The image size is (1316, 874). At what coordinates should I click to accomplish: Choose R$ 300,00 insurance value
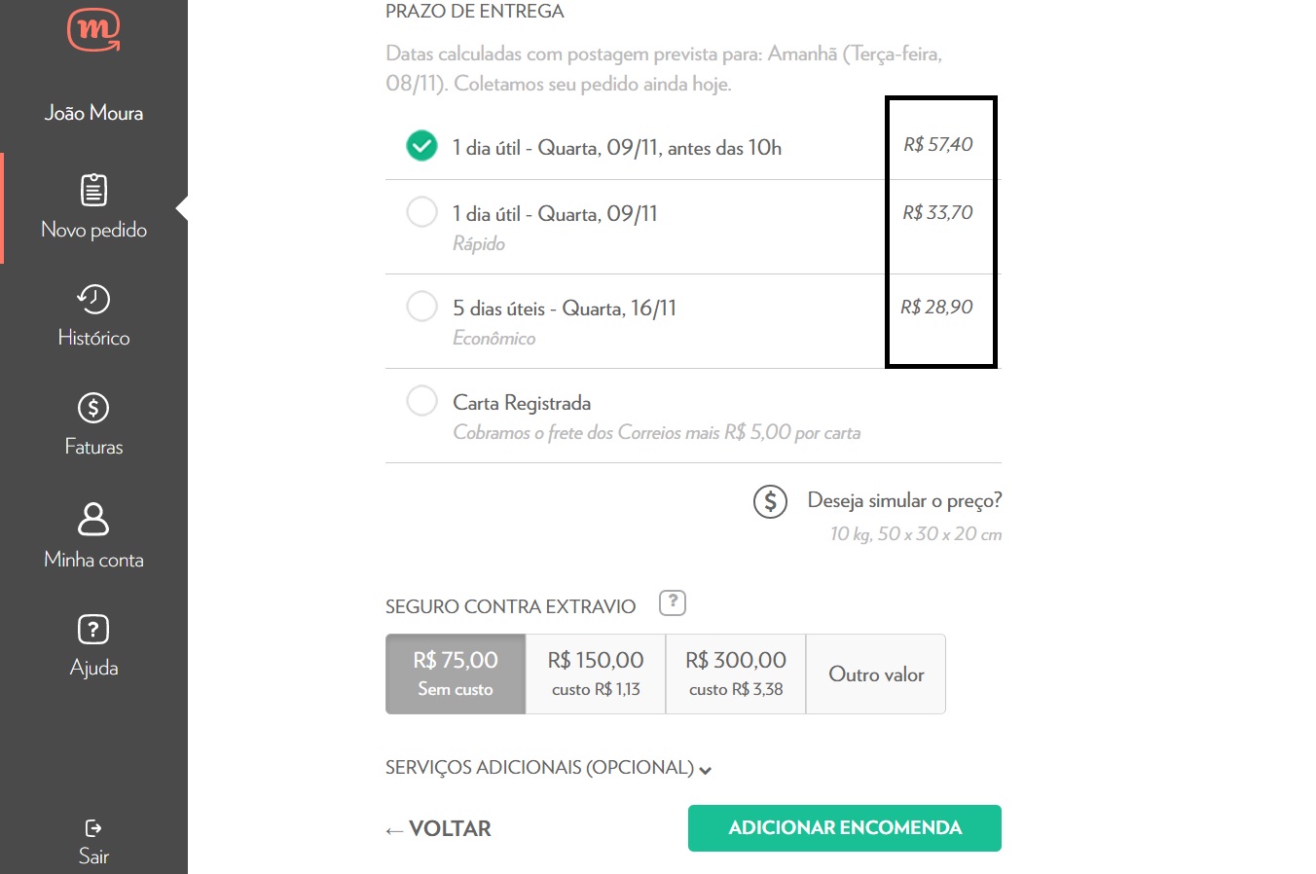tap(736, 674)
